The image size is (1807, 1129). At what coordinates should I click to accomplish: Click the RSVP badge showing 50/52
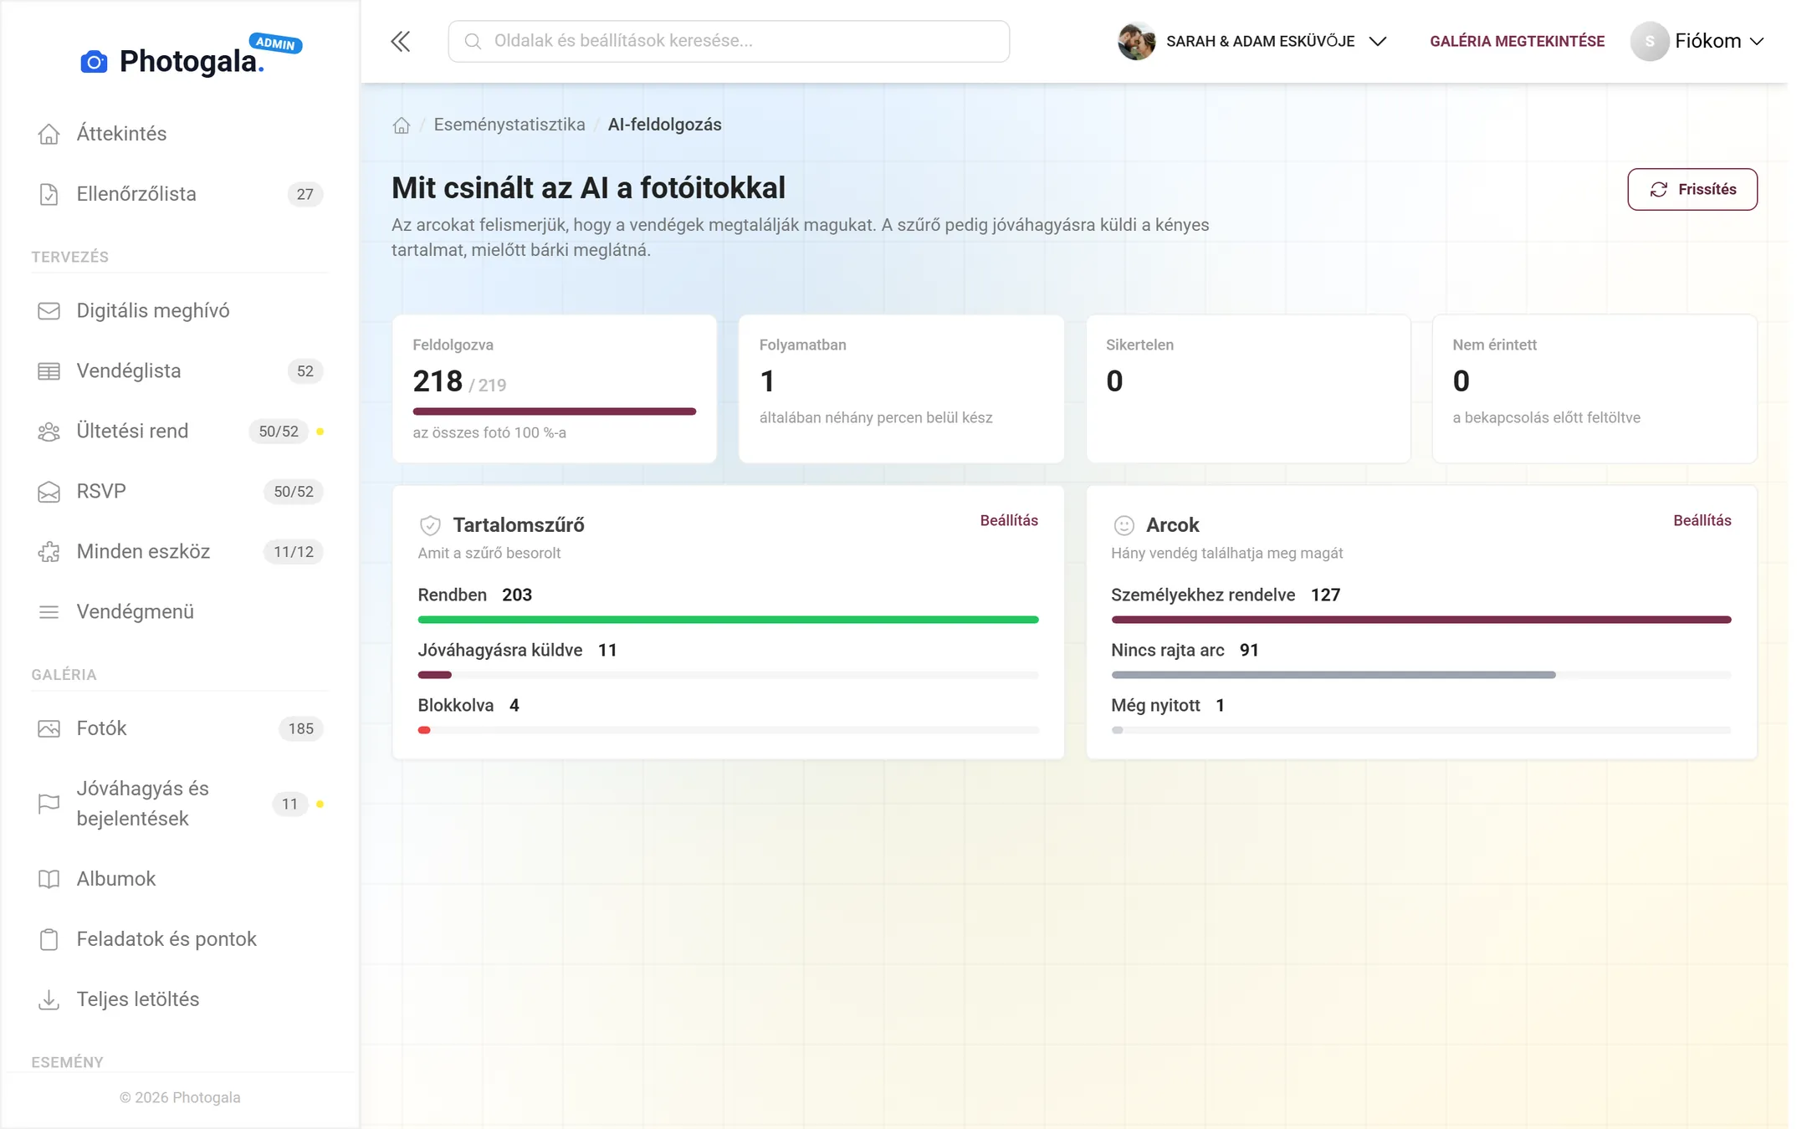pos(294,492)
